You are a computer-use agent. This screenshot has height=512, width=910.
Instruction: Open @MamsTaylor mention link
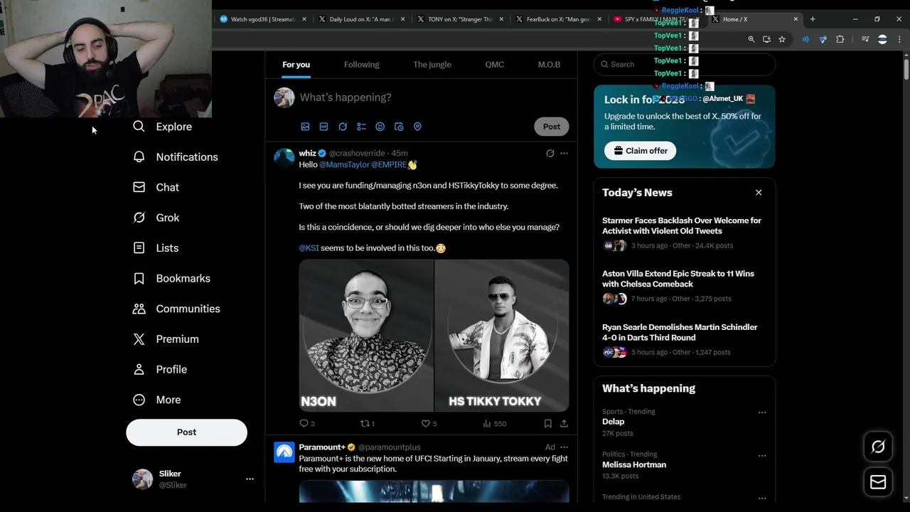click(x=344, y=164)
